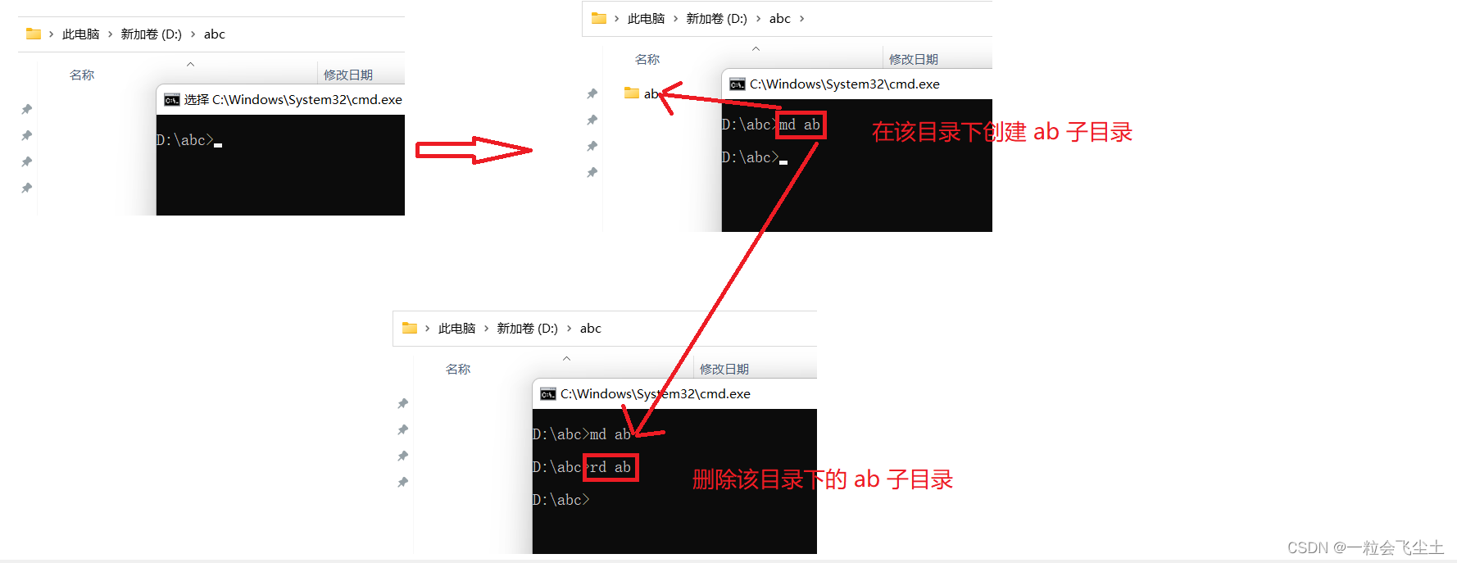Click the cmd.exe icon in the '选择' titled console

point(171,100)
